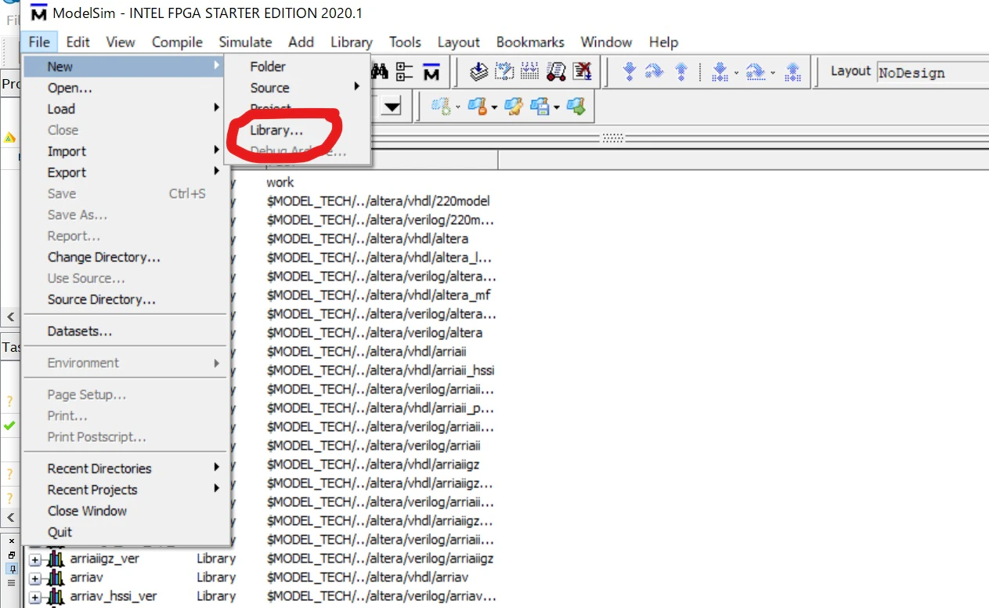Click the save bookmark flag icon
This screenshot has height=608, width=989.
[540, 107]
